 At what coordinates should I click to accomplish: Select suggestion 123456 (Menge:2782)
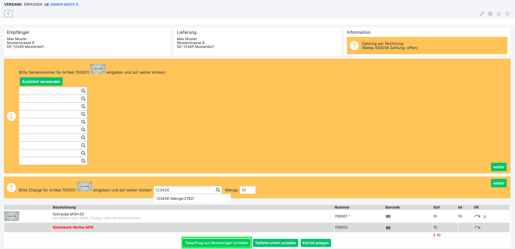tap(175, 198)
